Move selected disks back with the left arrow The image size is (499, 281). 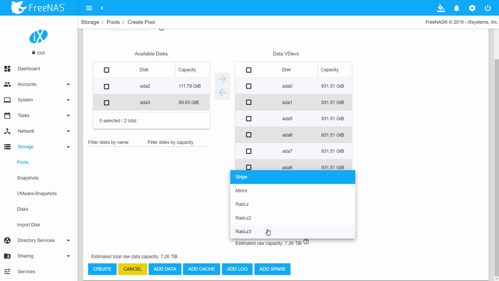point(222,92)
